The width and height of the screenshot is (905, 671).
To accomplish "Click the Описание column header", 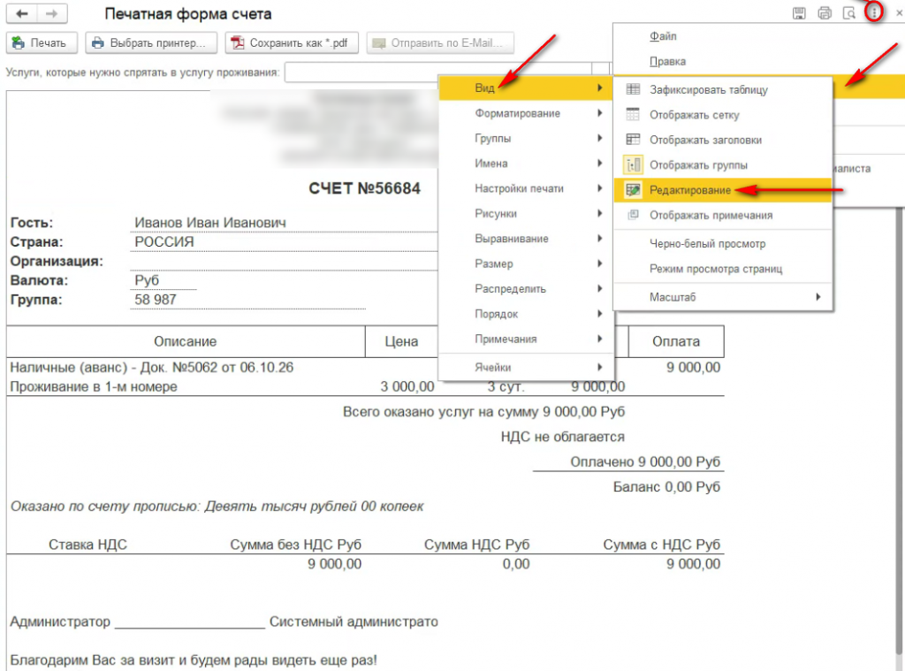I will (186, 341).
